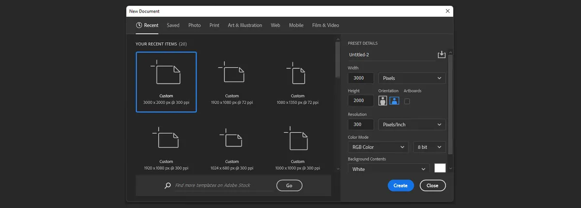This screenshot has width=581, height=208.
Task: Open the RGB Color mode dropdown
Action: 378,147
